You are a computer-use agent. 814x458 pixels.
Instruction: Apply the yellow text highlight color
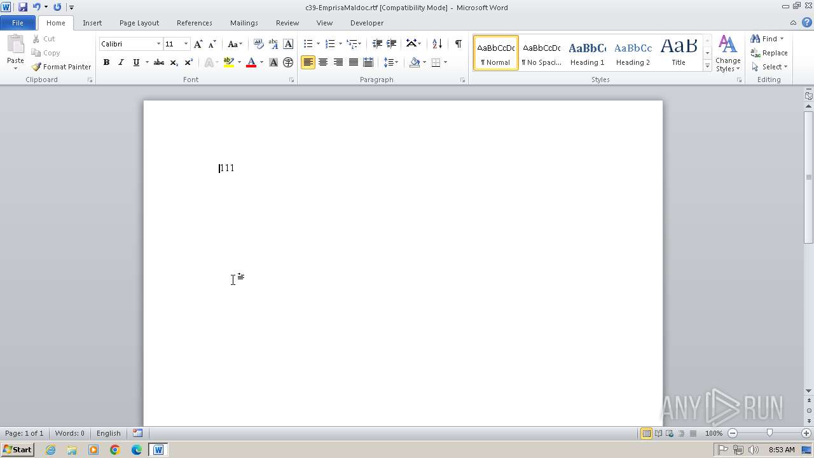point(229,62)
